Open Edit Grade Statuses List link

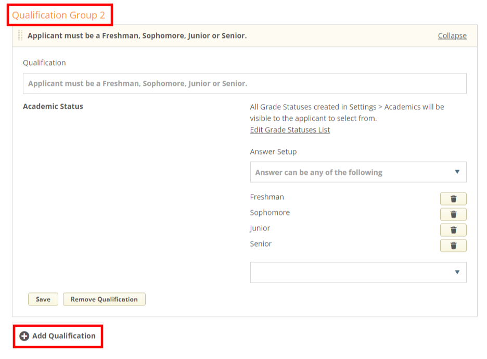pos(290,130)
